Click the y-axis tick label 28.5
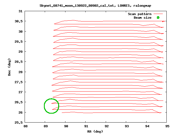179x134 pixels. click(x=19, y=62)
